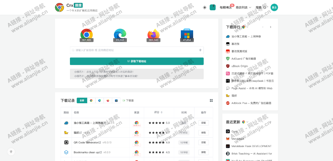Click the rating stars for 油小猴工具箱 row
Screen dimensions: 333x161
click(x=157, y=123)
